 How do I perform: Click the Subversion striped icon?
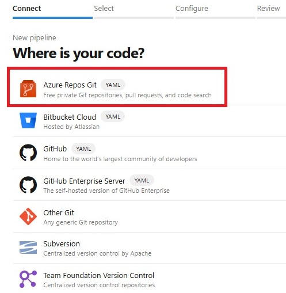pyautogui.click(x=28, y=248)
